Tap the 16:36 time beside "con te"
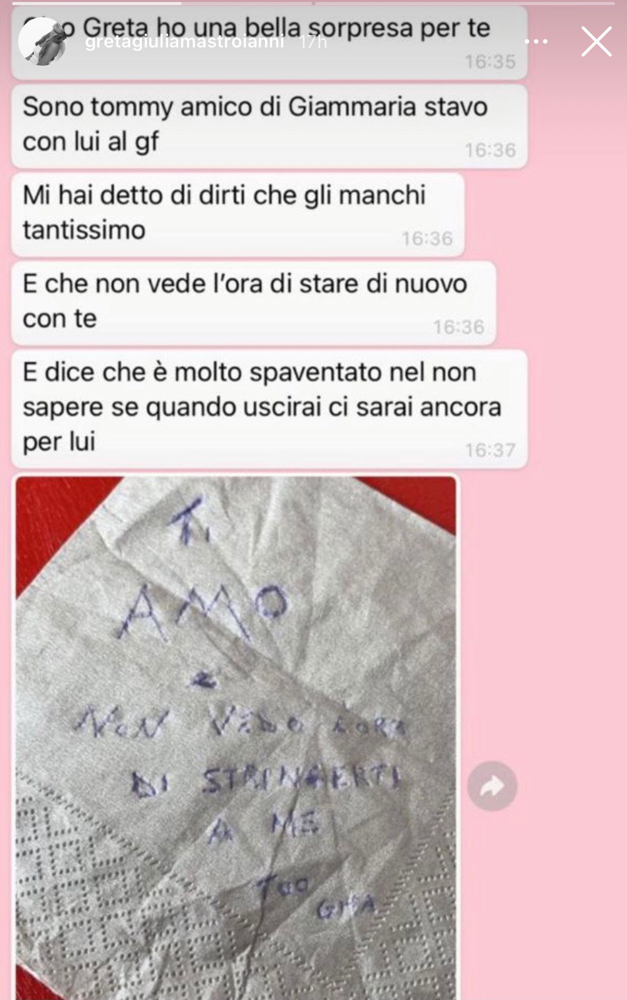Image resolution: width=627 pixels, height=1000 pixels. click(458, 327)
